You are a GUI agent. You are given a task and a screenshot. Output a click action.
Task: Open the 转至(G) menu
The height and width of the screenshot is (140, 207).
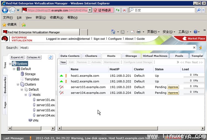pyautogui.click(x=41, y=18)
